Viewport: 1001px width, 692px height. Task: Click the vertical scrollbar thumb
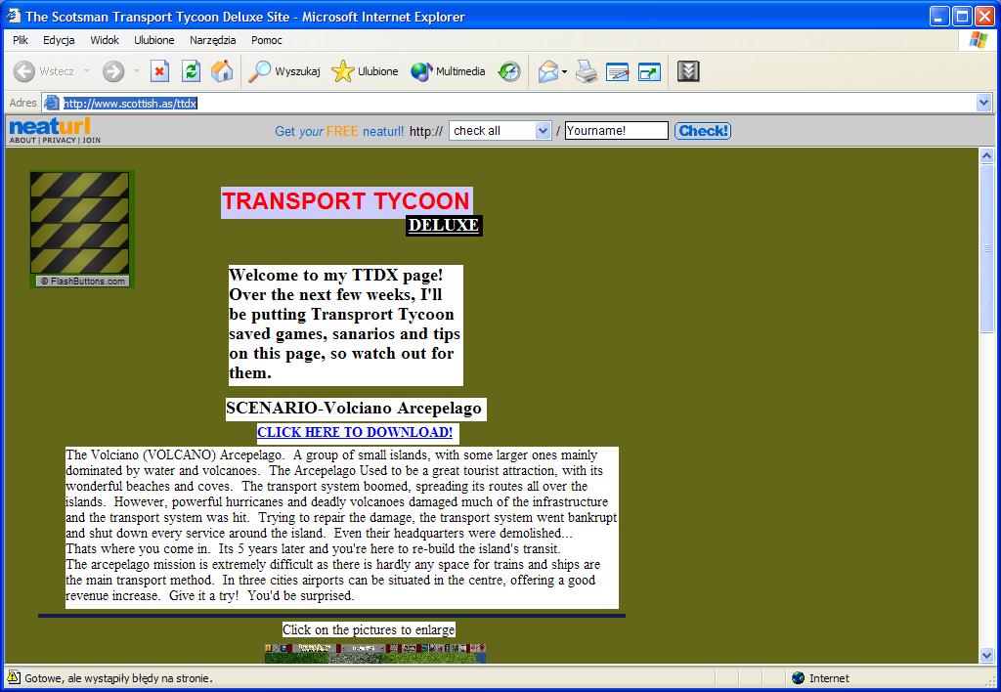987,247
